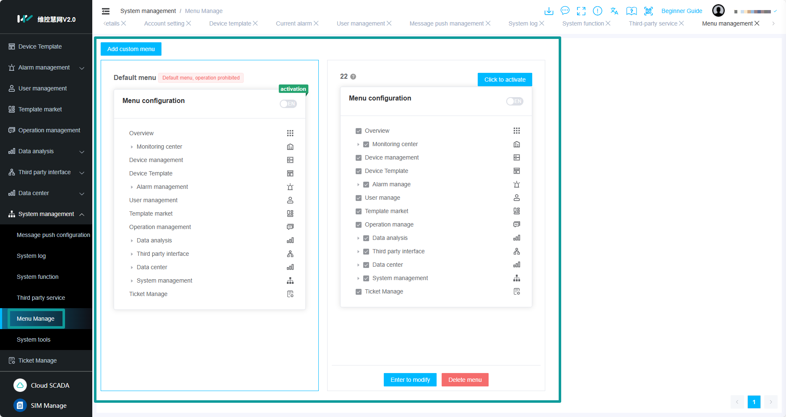This screenshot has width=786, height=417.
Task: Click the hamburger menu collapse icon
Action: coord(106,11)
